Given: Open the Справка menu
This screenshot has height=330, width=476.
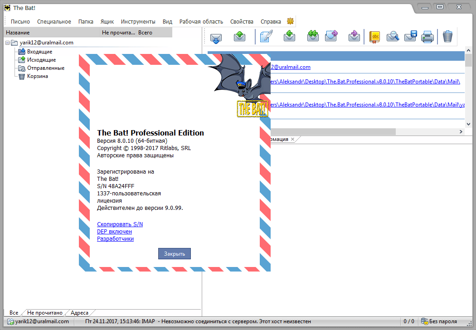Looking at the screenshot, I should [271, 22].
